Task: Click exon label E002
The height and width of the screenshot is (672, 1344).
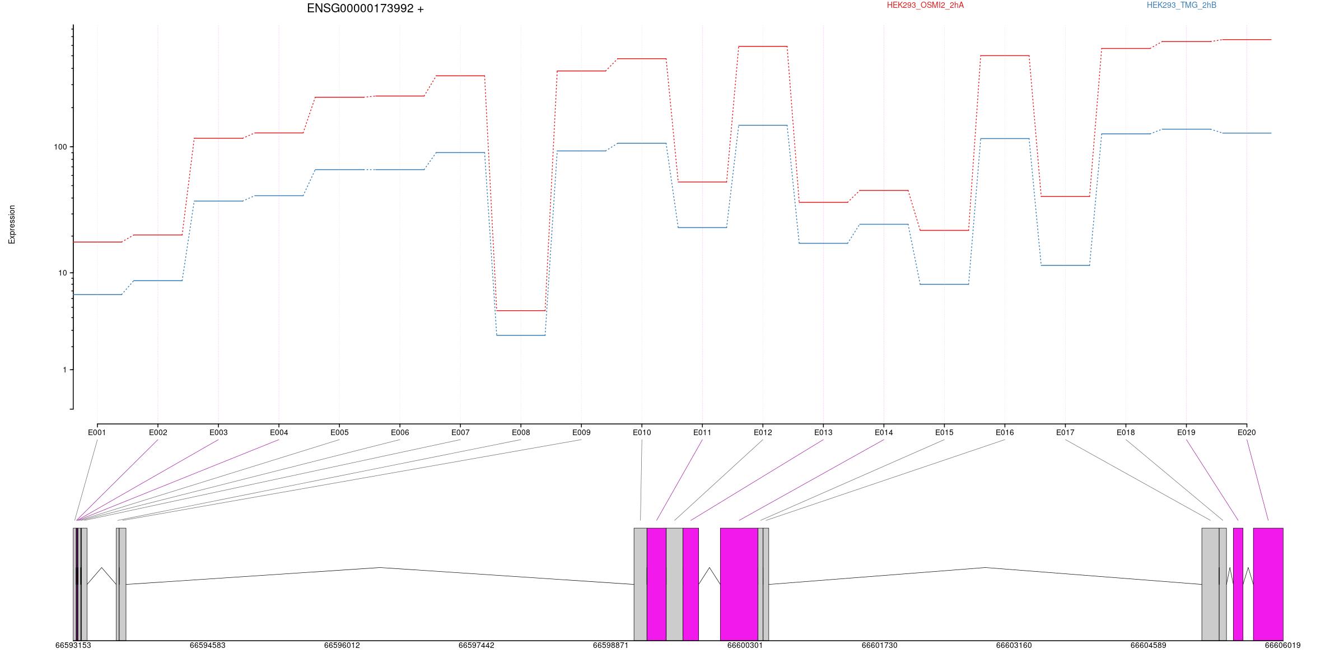Action: pyautogui.click(x=158, y=432)
